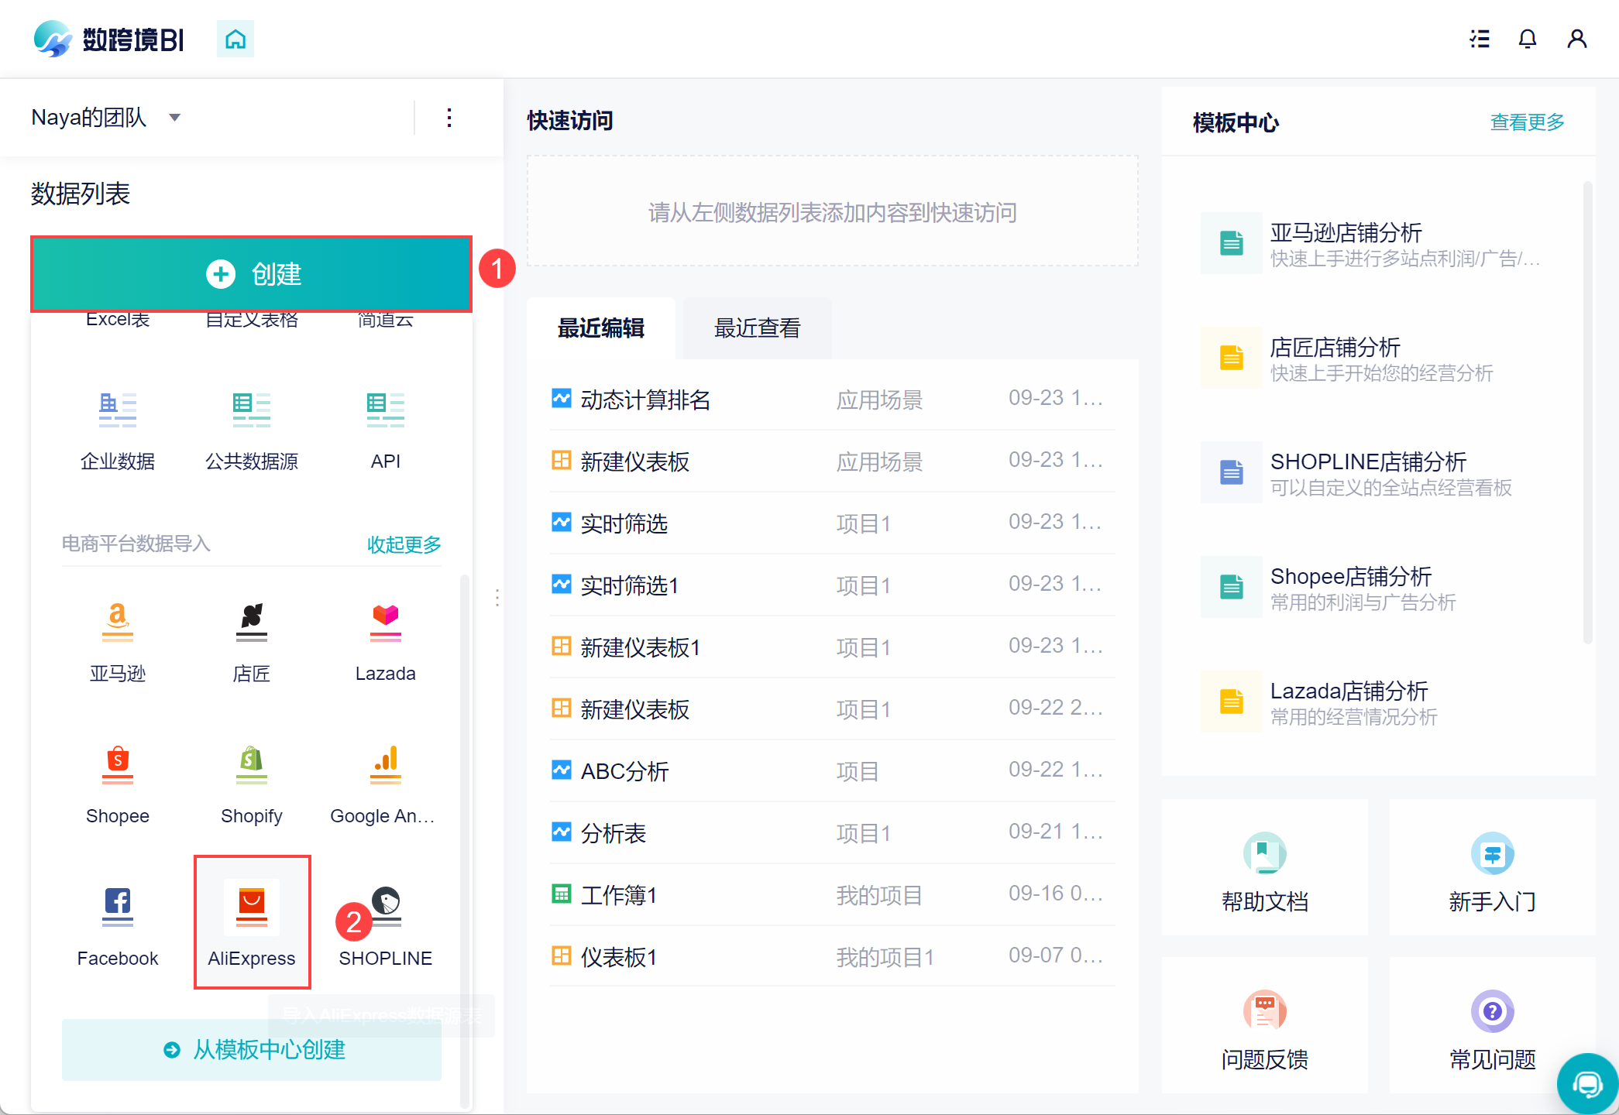Expand the Naya的团队 team dropdown
The image size is (1619, 1115).
coord(106,118)
